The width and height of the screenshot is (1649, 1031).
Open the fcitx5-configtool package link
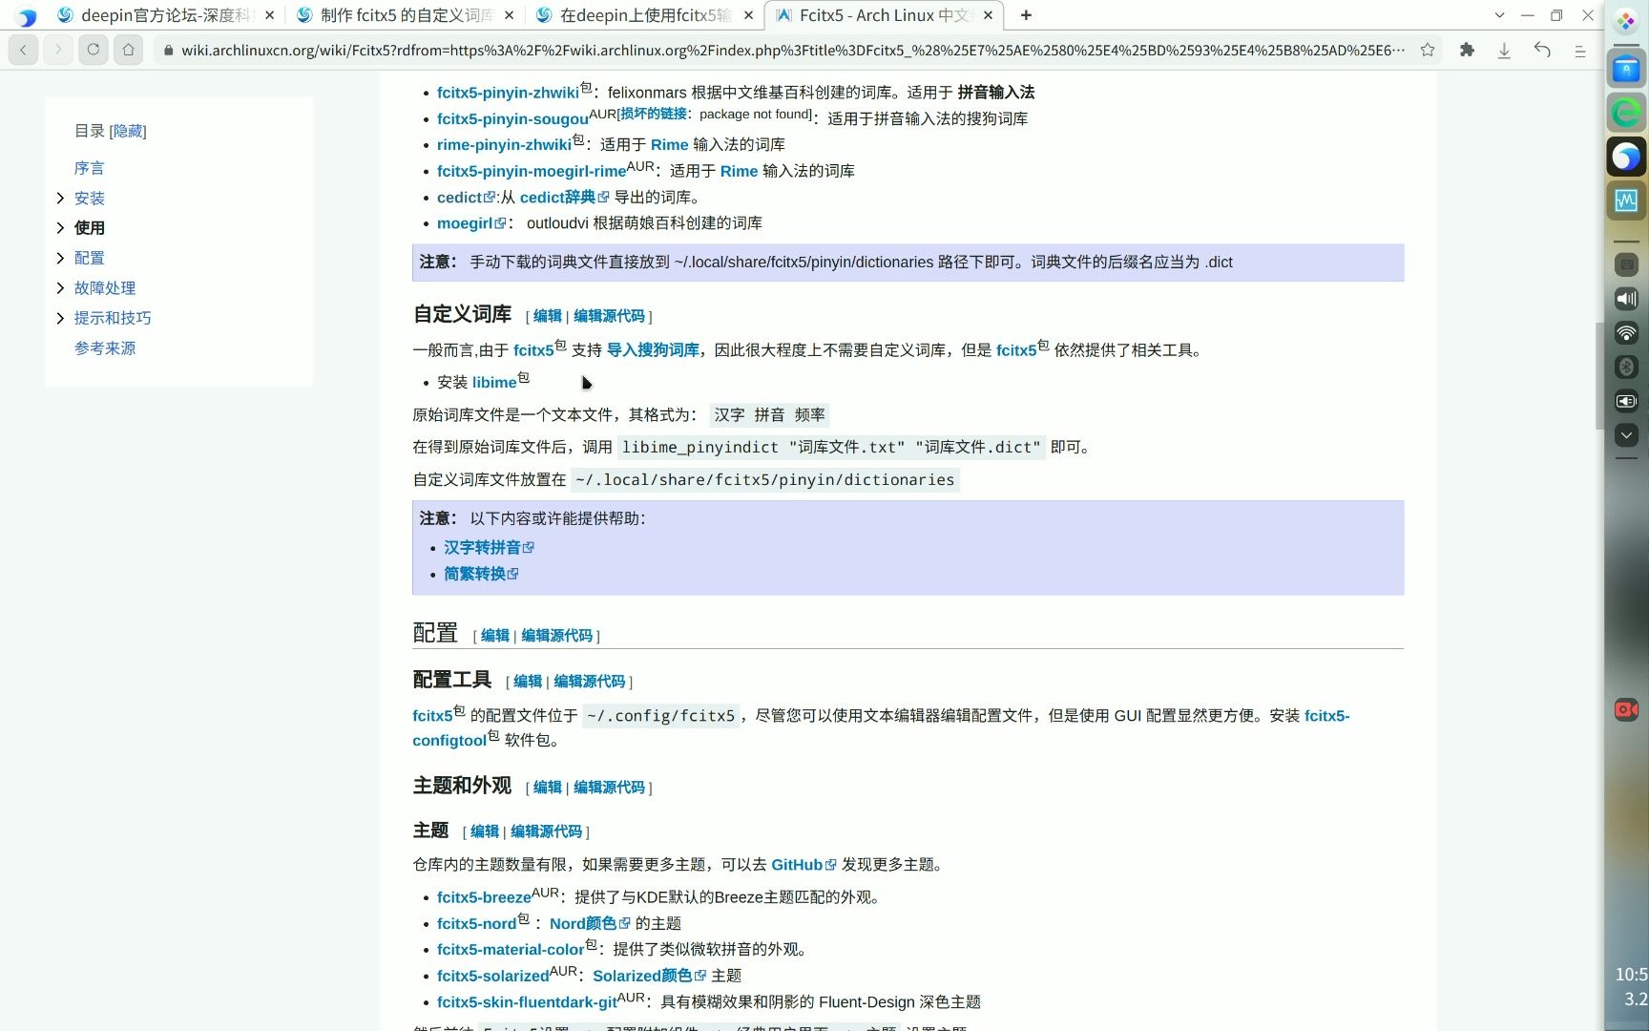pos(881,727)
